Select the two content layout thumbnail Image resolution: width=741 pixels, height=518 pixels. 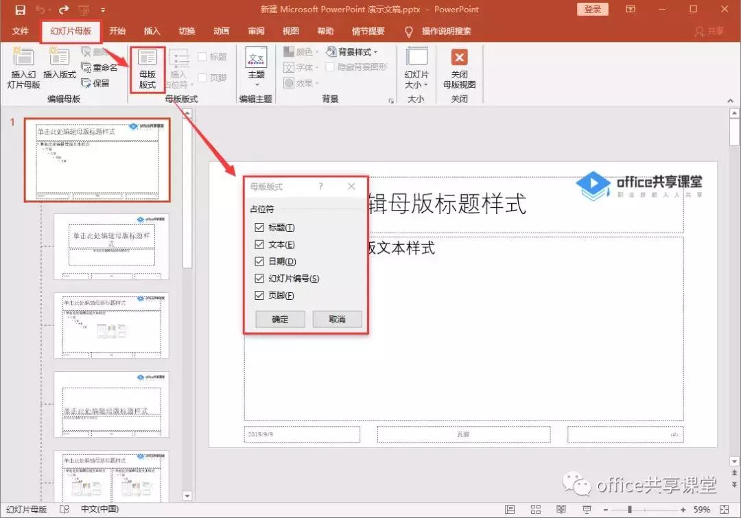pyautogui.click(x=111, y=476)
